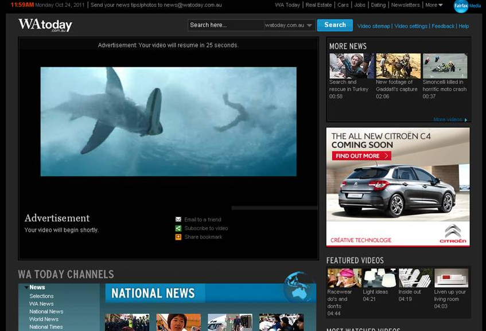The image size is (486, 331).
Task: Open the Video settings link
Action: coord(411,26)
